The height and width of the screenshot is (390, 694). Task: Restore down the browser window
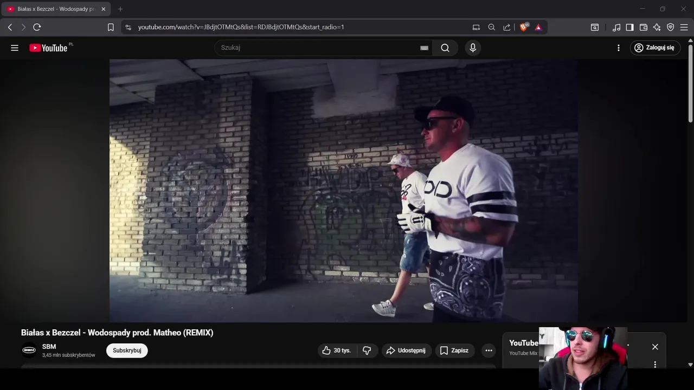pos(663,9)
